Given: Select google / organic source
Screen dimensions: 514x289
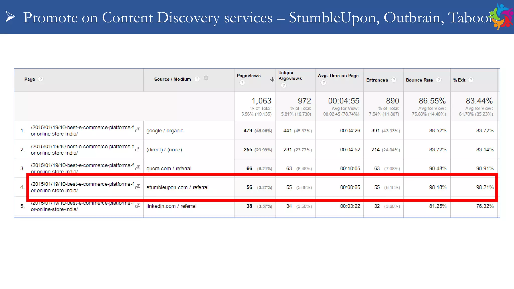Looking at the screenshot, I should click(x=165, y=131).
